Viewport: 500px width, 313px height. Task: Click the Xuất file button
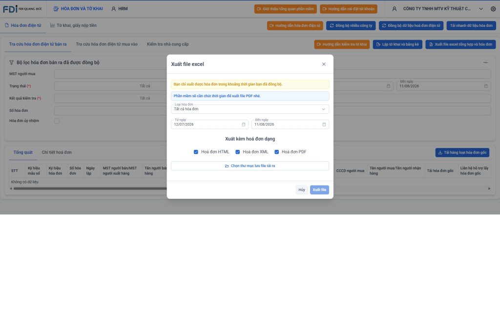pyautogui.click(x=319, y=189)
